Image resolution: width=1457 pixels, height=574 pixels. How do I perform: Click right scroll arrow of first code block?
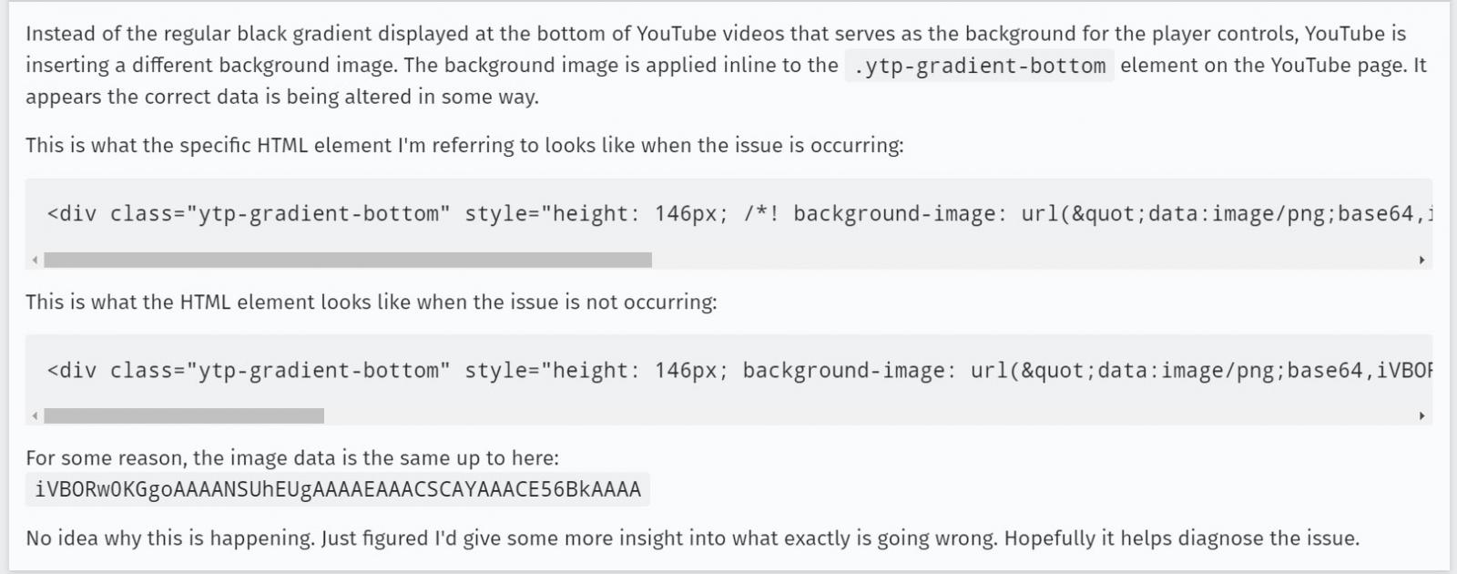[x=1422, y=261]
